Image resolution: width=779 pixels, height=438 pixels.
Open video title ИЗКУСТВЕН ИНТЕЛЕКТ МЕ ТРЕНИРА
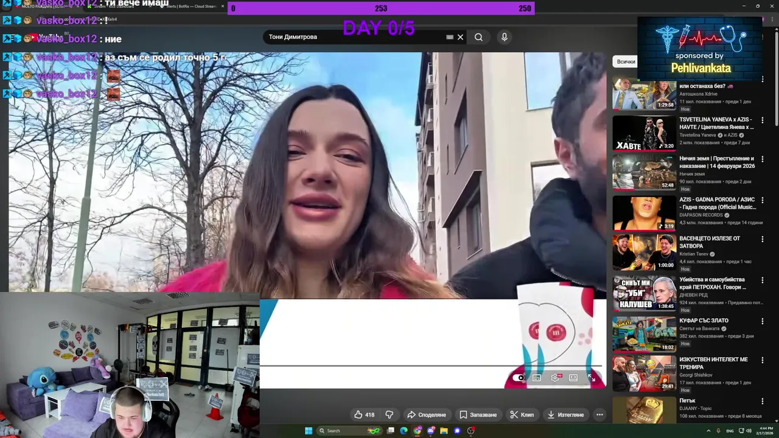[x=715, y=363]
